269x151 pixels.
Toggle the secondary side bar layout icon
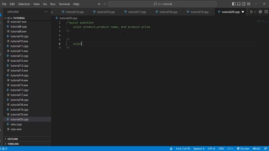point(244,4)
